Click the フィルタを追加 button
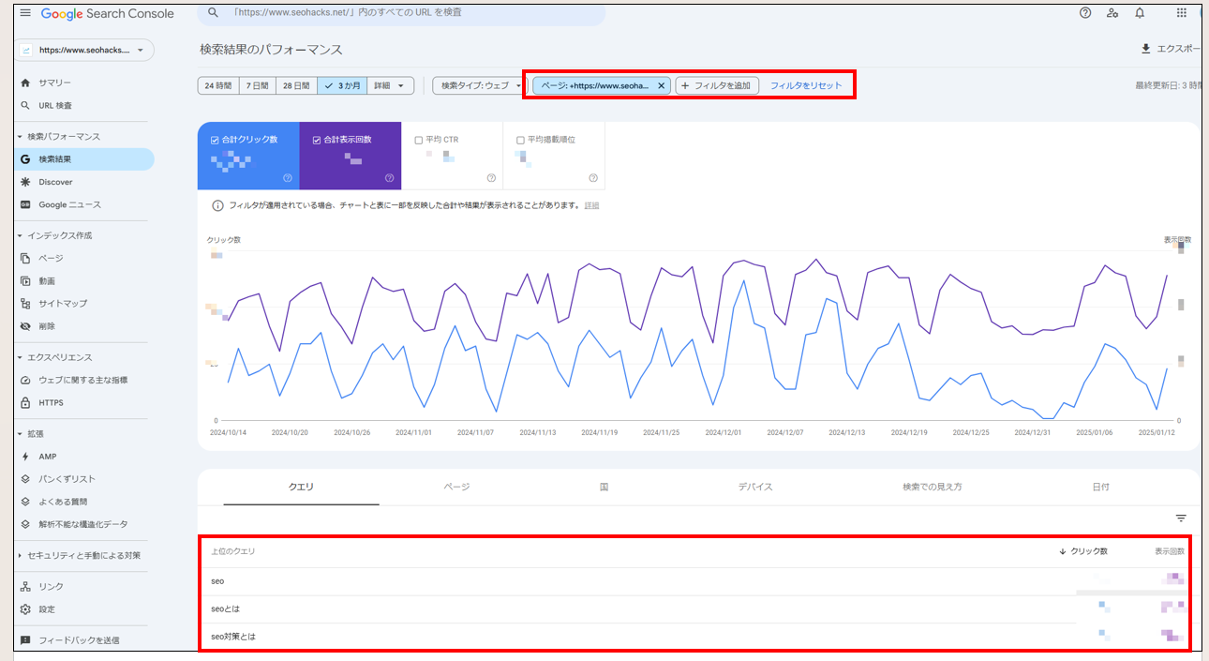The image size is (1209, 661). pos(717,85)
